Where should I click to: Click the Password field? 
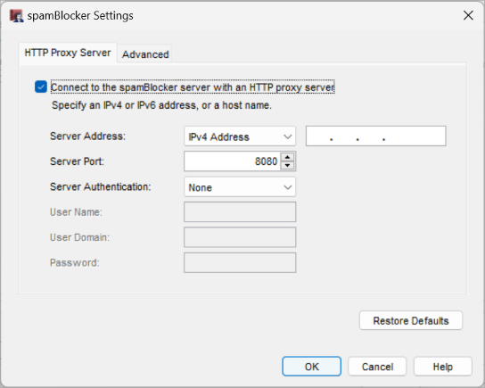(x=240, y=263)
